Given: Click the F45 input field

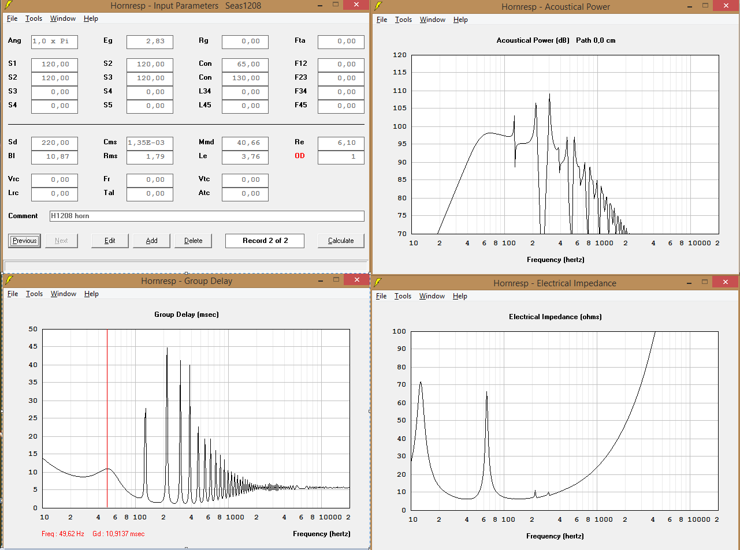Looking at the screenshot, I should click(341, 106).
